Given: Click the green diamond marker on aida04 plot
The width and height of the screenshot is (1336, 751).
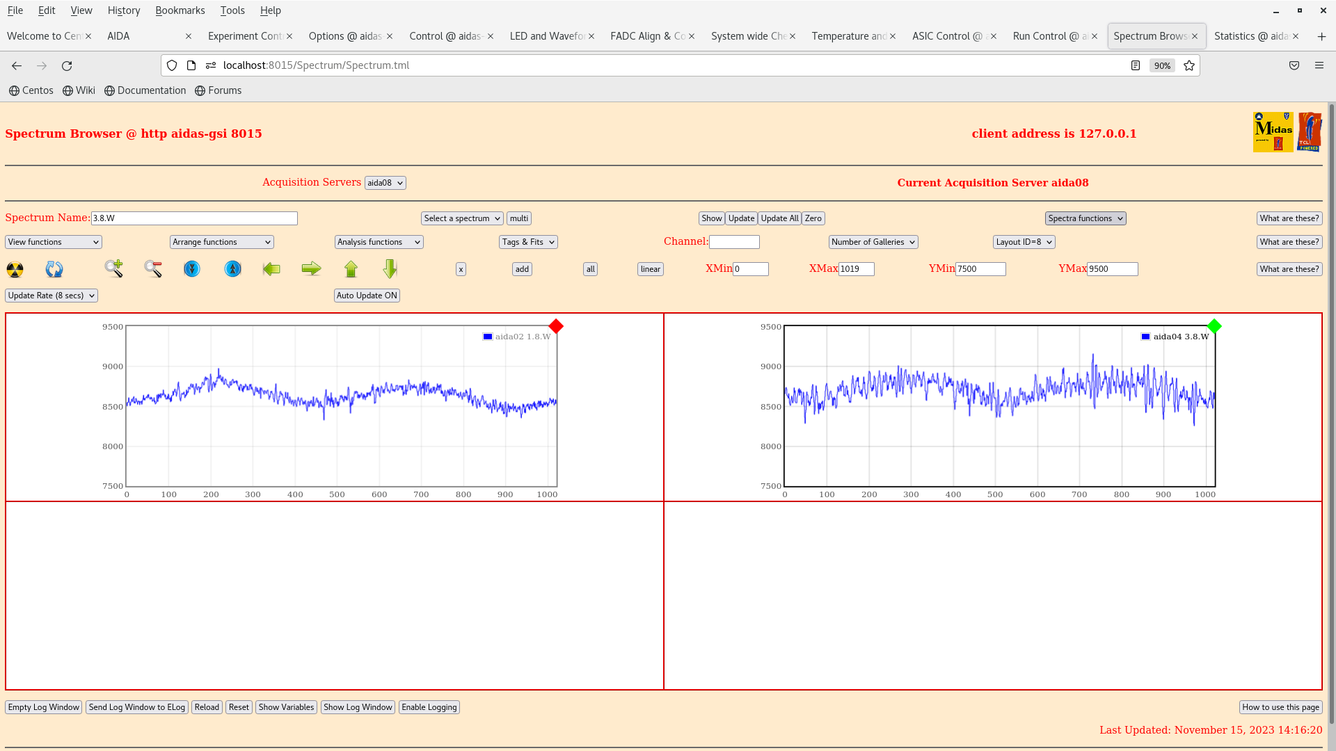Looking at the screenshot, I should (1214, 326).
